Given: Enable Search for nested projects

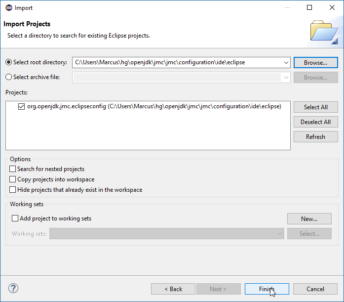Looking at the screenshot, I should 12,169.
